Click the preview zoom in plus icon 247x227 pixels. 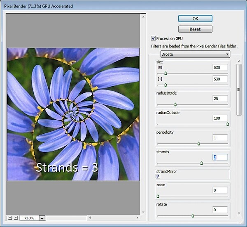coord(16,218)
